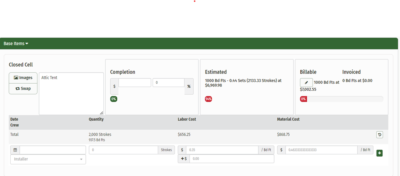Click the Completion percent field

tap(168, 83)
